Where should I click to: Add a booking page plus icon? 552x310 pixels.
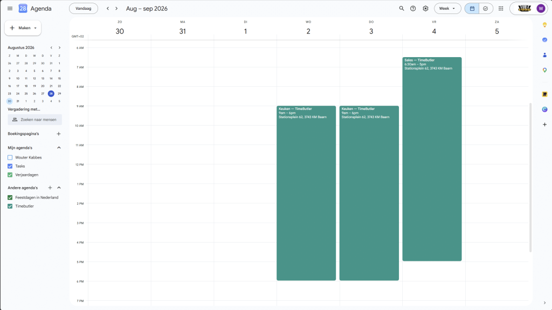tap(59, 134)
